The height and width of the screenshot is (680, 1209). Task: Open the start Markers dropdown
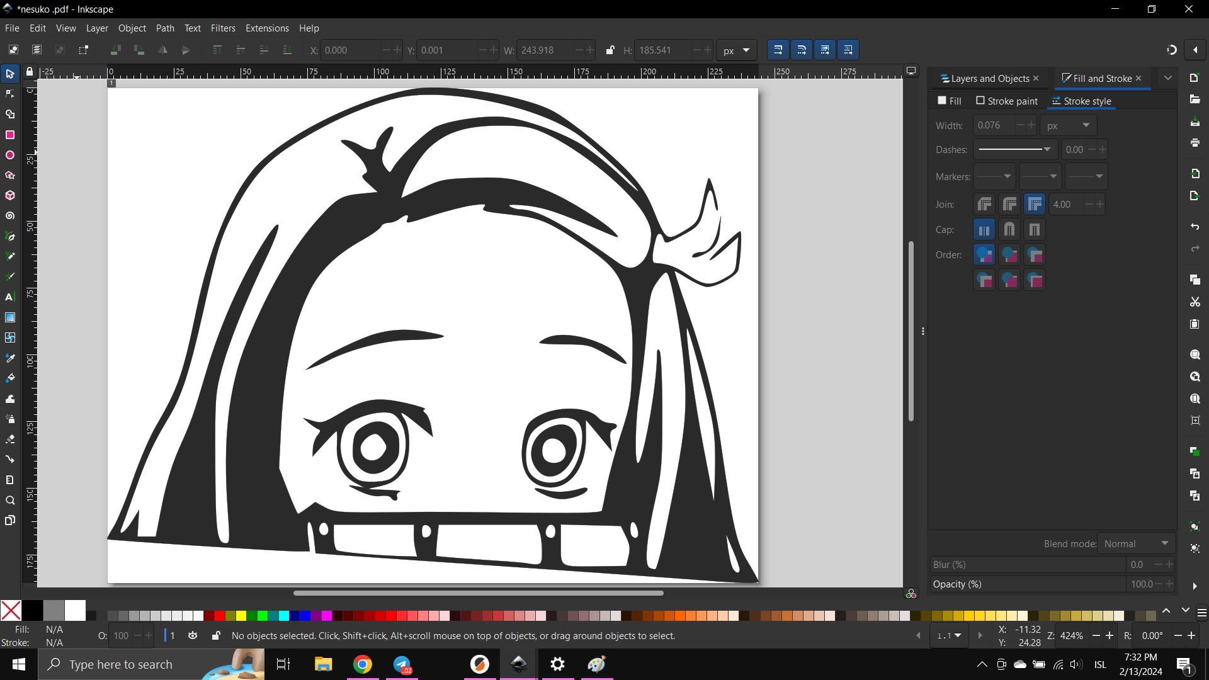(x=994, y=176)
